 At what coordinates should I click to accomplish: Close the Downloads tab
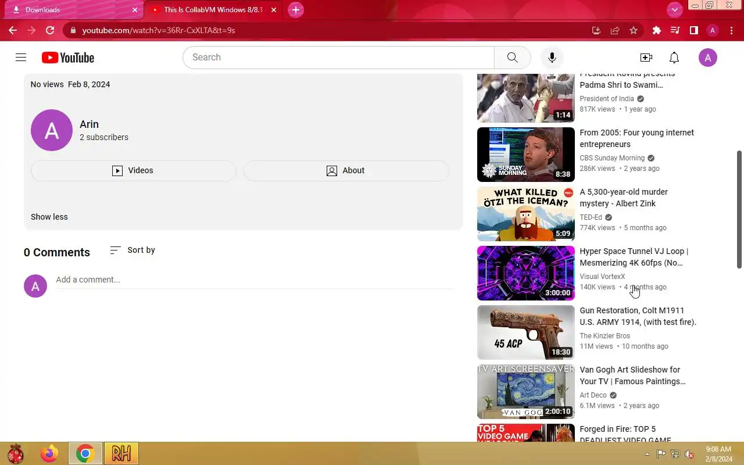point(135,10)
